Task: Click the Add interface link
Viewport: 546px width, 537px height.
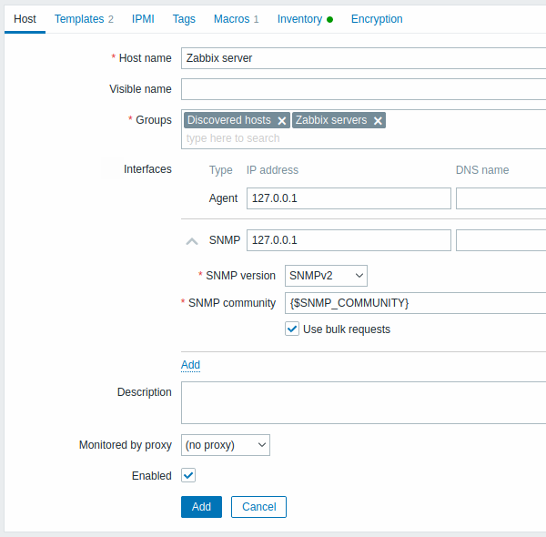Action: click(190, 365)
